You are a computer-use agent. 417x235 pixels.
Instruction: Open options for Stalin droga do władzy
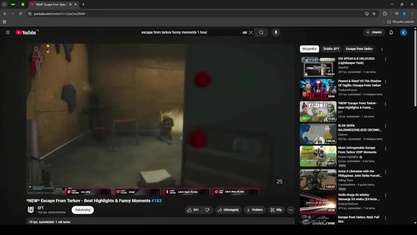point(385,195)
